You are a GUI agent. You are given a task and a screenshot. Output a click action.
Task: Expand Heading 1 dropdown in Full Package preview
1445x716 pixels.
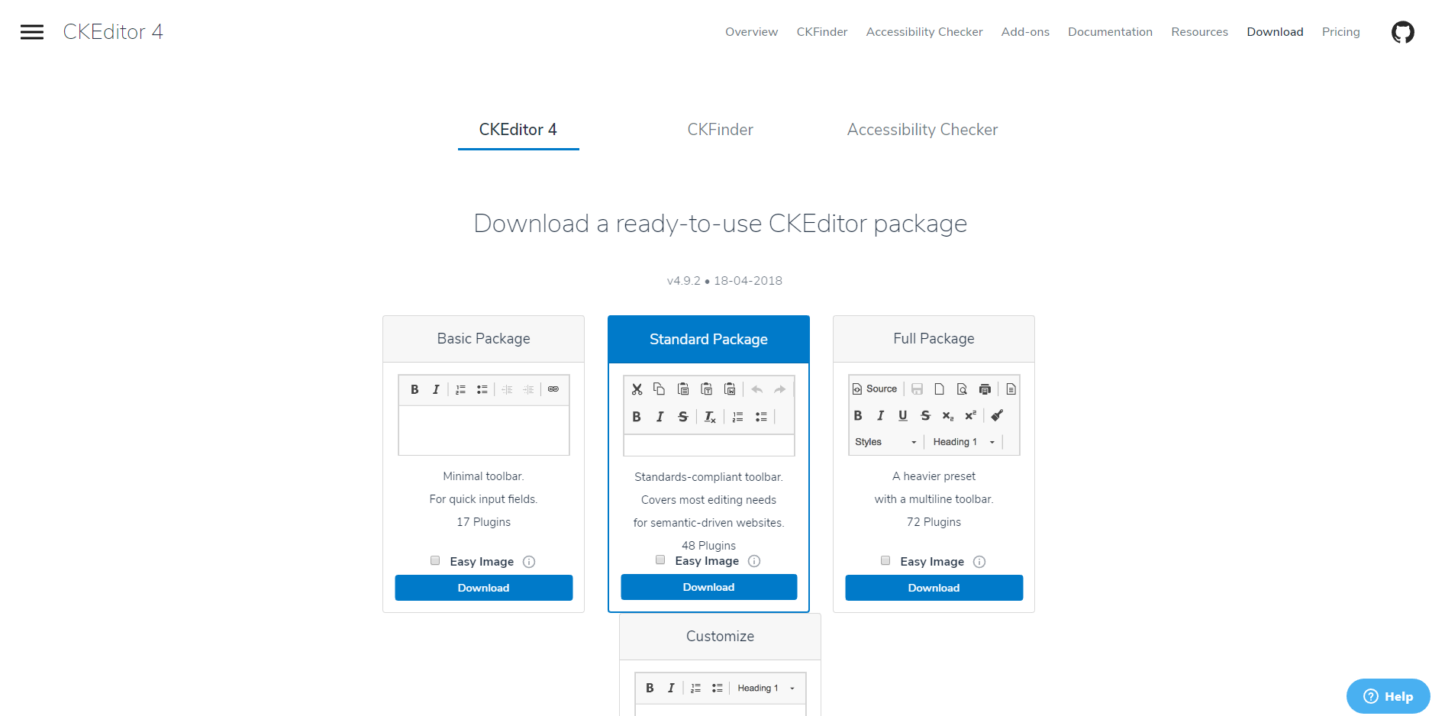tap(964, 442)
